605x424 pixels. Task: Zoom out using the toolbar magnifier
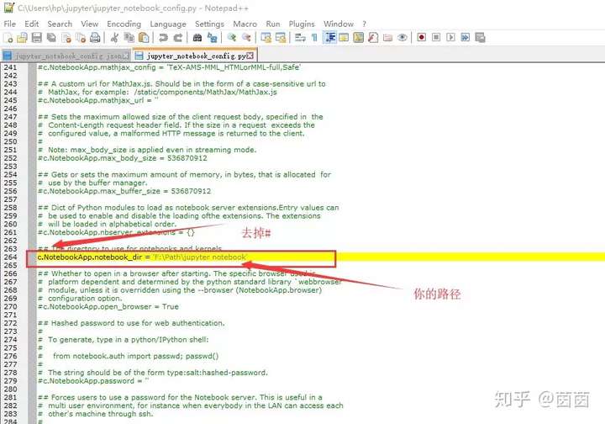point(246,38)
